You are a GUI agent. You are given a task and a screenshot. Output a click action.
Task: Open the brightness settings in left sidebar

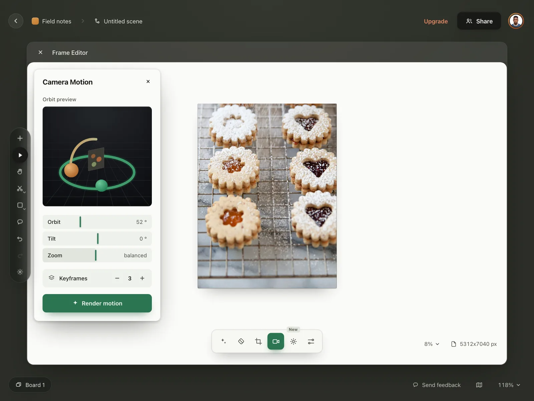[x=20, y=272]
